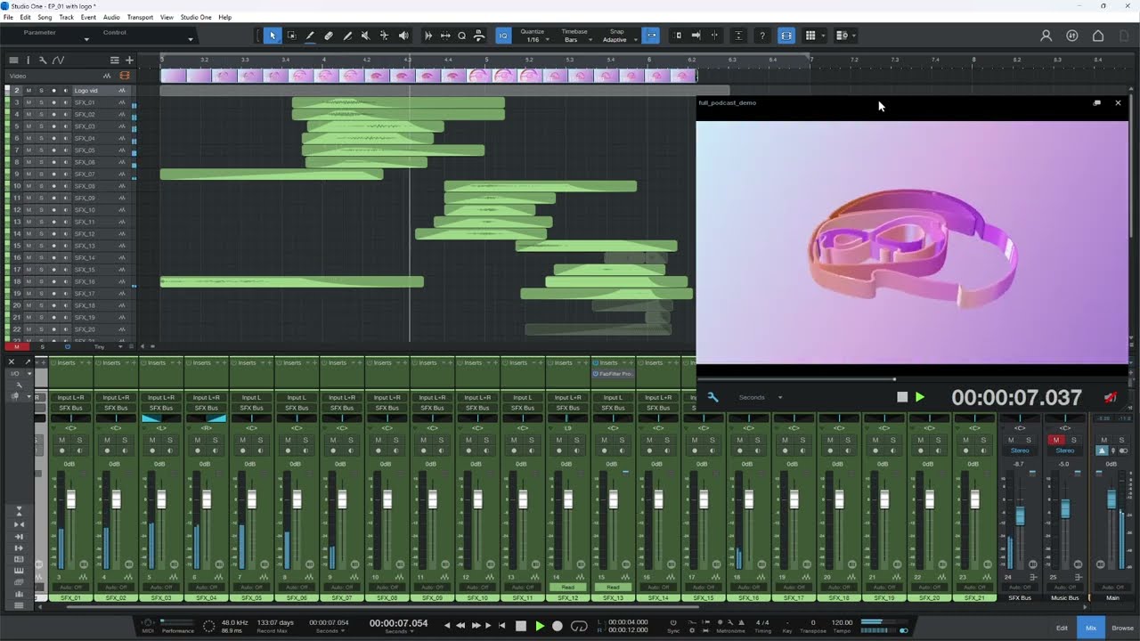Click the user account icon top right
Screen dimensions: 1140x641
[x=1046, y=36]
